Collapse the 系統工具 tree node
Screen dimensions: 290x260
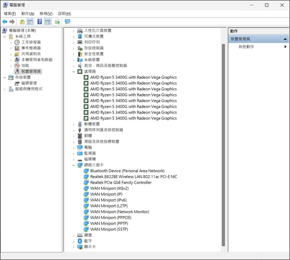(4, 37)
